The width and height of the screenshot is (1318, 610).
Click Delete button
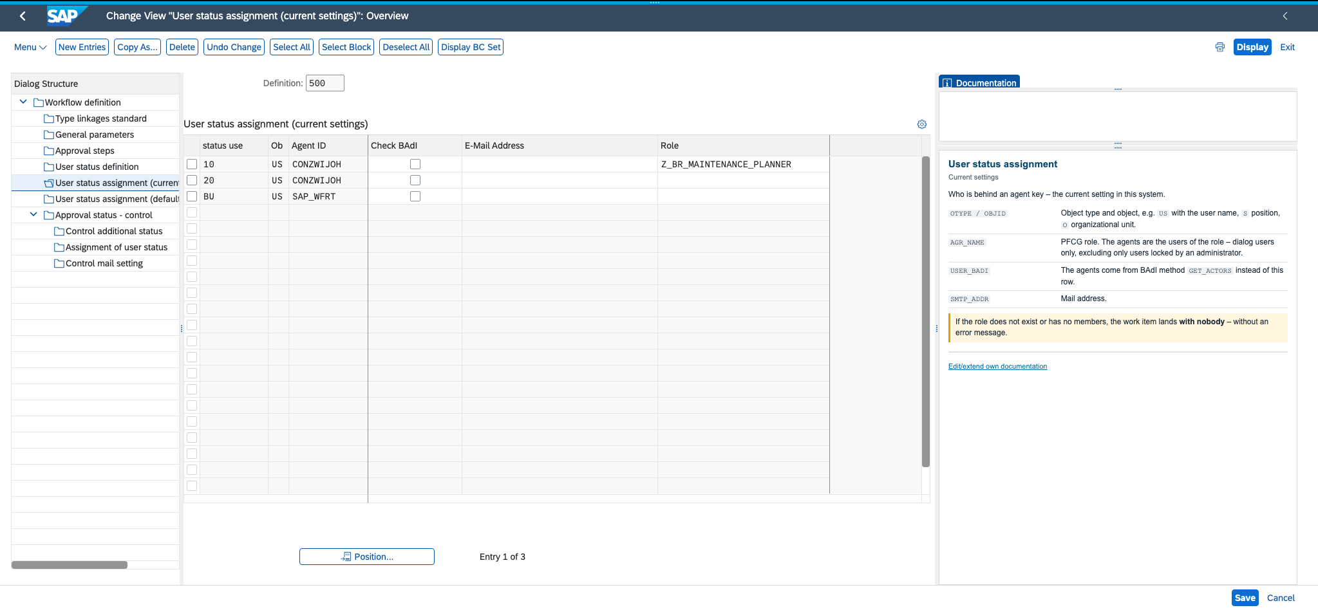pyautogui.click(x=182, y=47)
